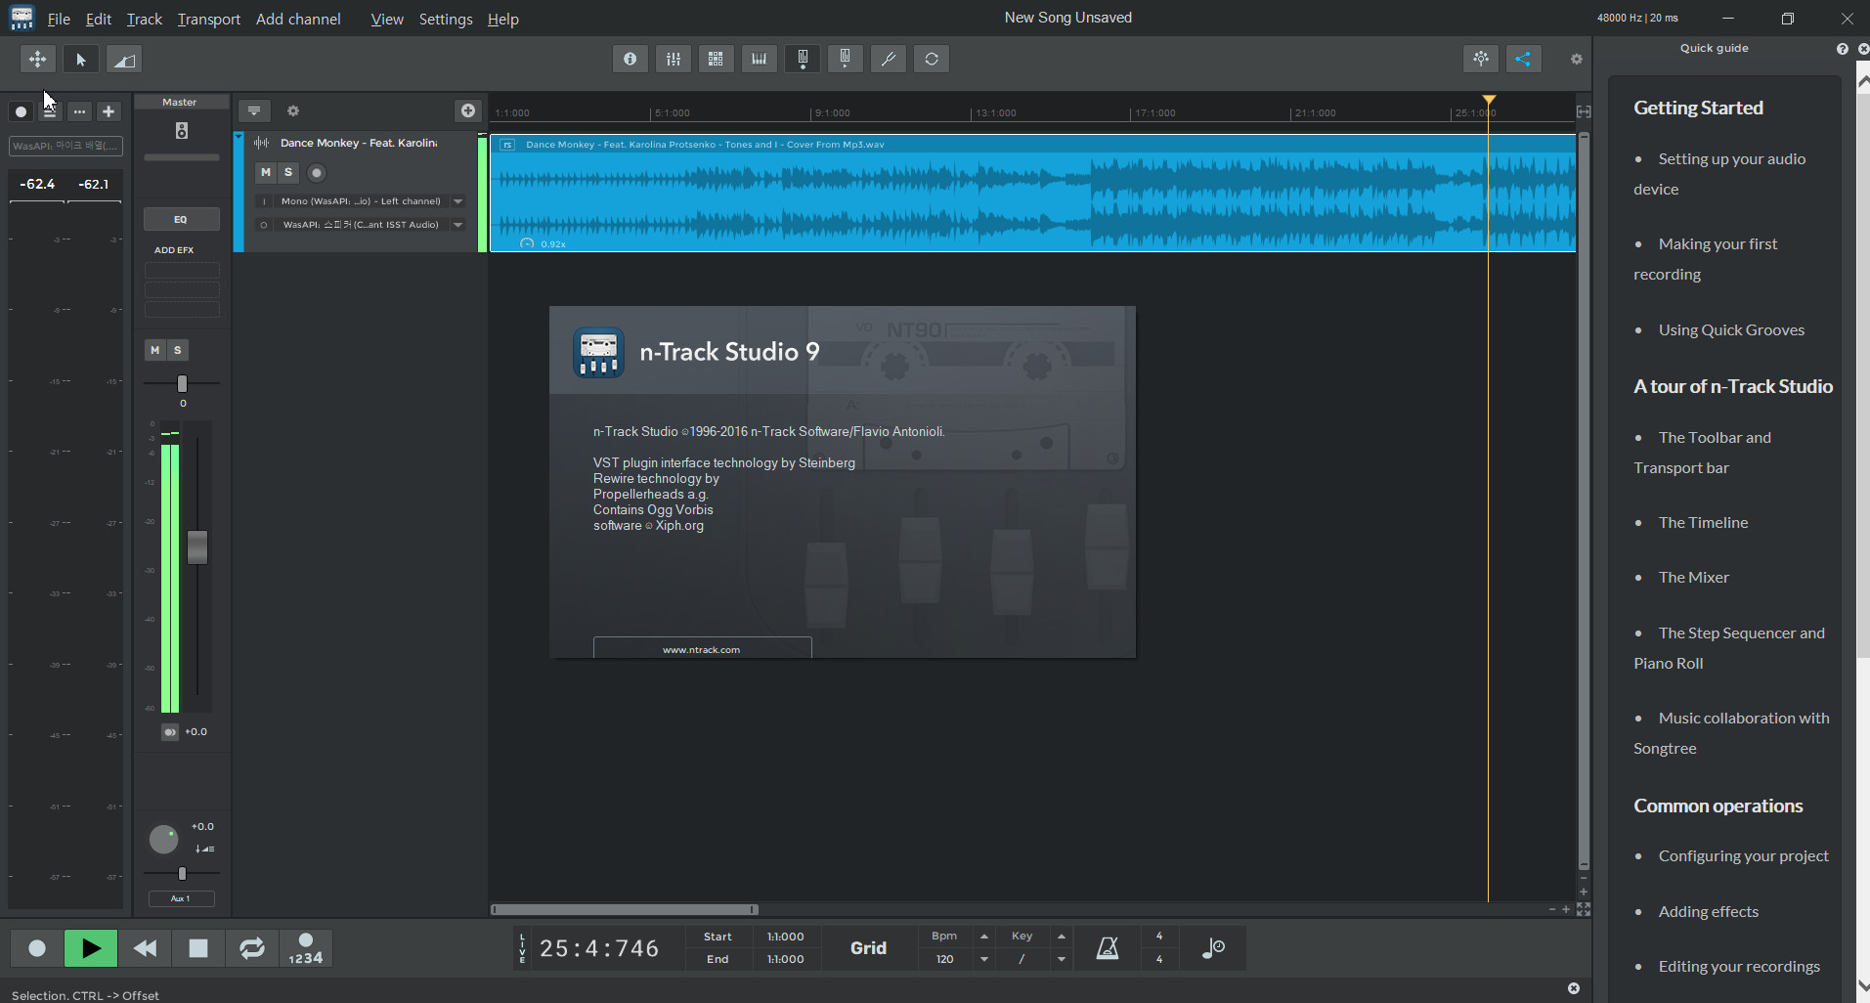Click the waveform icon beside Dance Monkey track name

click(x=262, y=143)
